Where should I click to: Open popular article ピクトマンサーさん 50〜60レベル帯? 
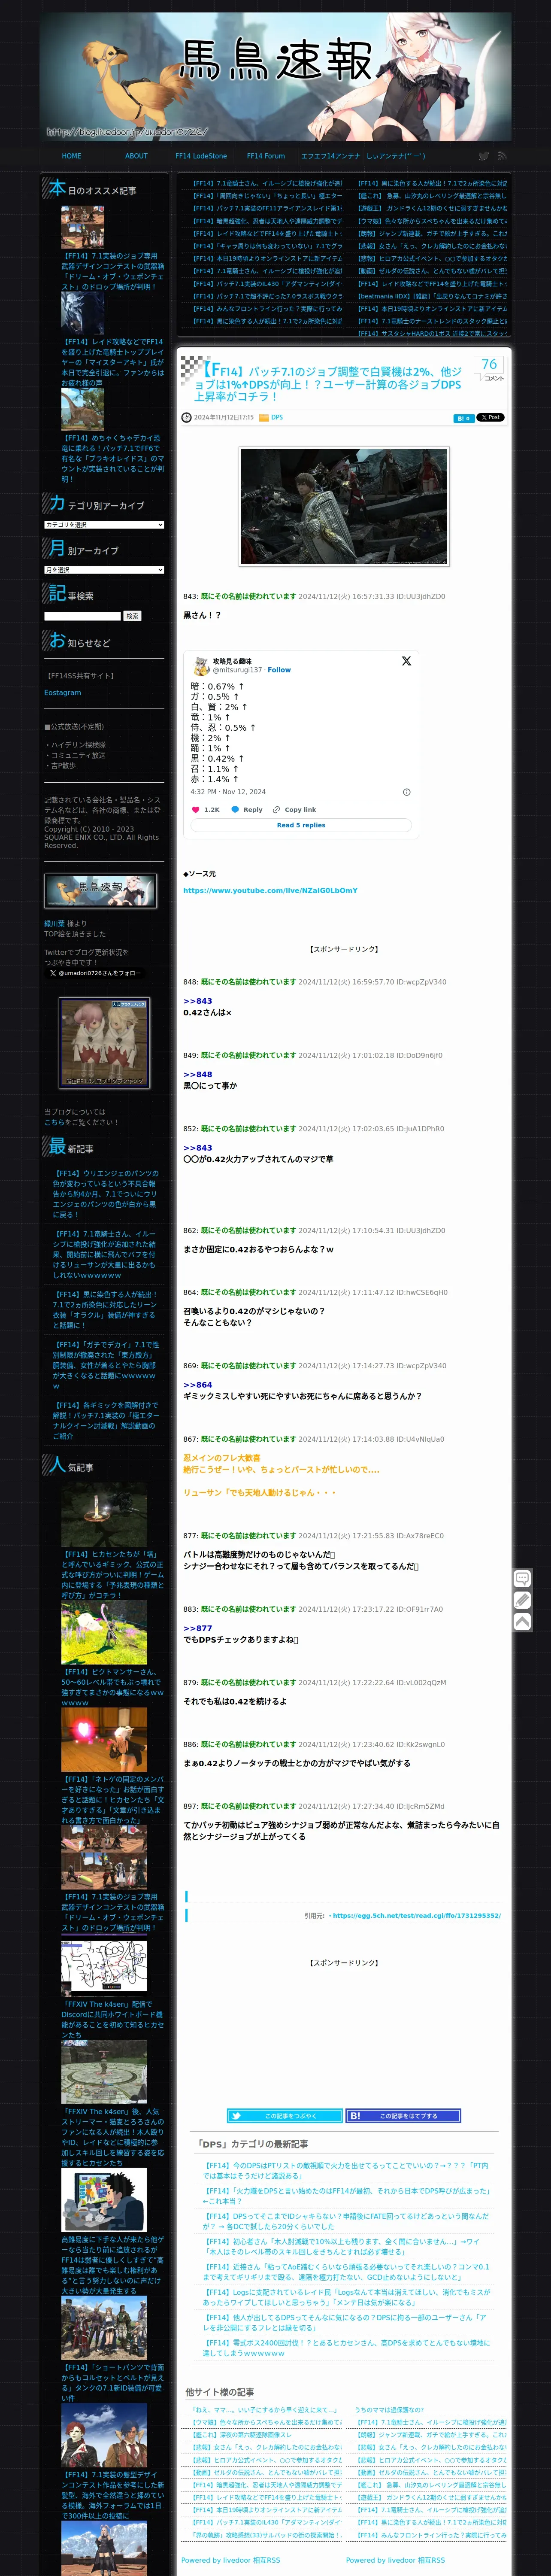[x=112, y=1687]
